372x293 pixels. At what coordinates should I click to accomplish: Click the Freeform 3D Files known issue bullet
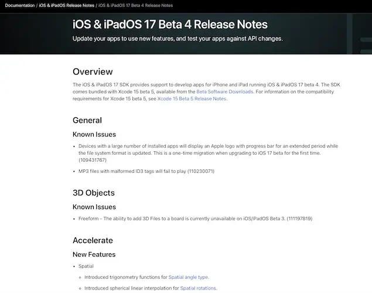196,219
